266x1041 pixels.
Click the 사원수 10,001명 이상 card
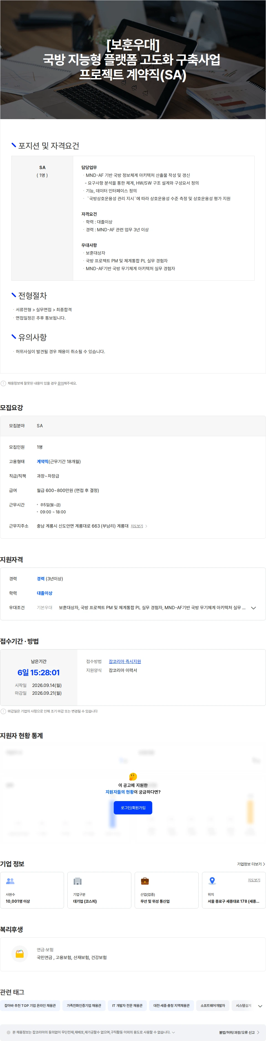pyautogui.click(x=32, y=890)
